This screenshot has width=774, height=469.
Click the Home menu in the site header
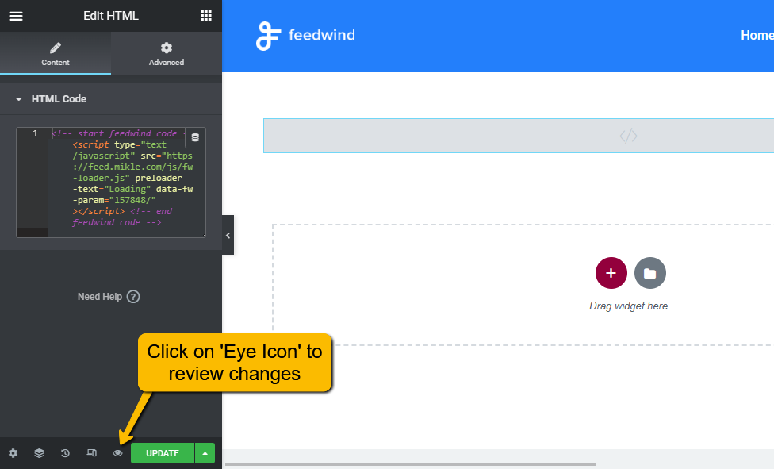pos(756,35)
